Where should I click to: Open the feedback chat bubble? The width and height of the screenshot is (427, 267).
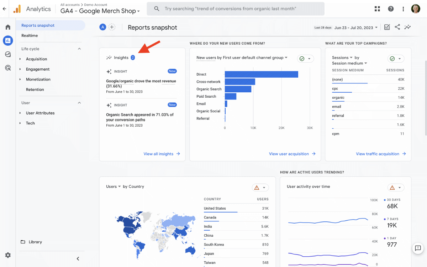tap(418, 248)
